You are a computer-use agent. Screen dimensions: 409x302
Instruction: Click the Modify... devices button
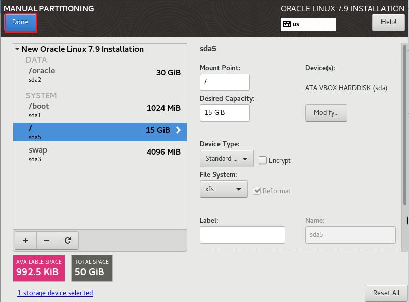[326, 113]
